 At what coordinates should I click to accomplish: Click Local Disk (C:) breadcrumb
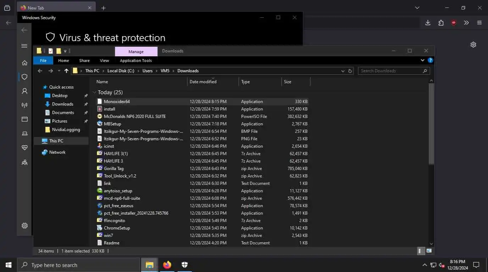[x=121, y=71]
